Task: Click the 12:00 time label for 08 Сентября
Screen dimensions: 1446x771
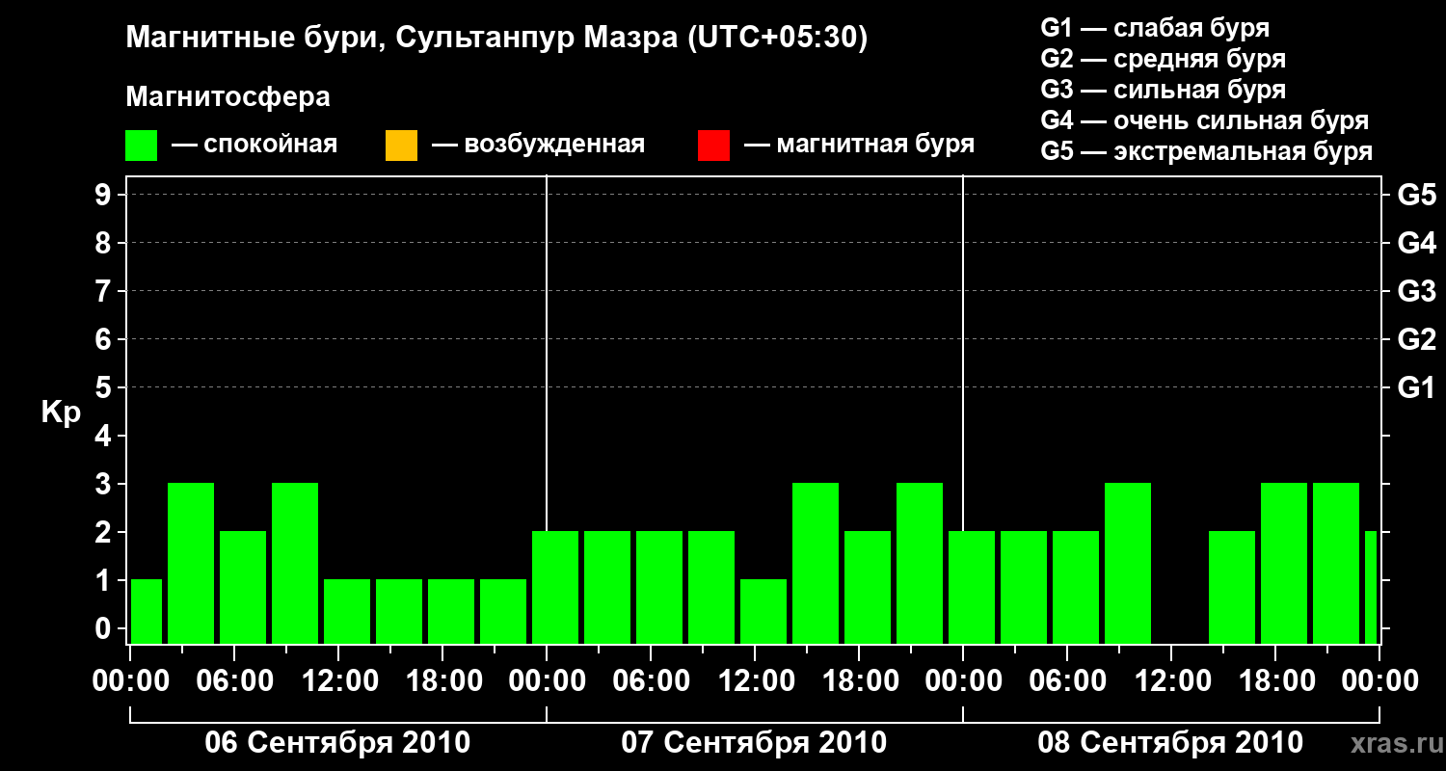Action: tap(1171, 680)
